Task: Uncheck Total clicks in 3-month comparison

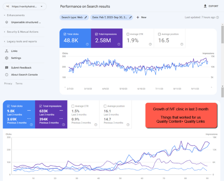Action: tap(8, 106)
